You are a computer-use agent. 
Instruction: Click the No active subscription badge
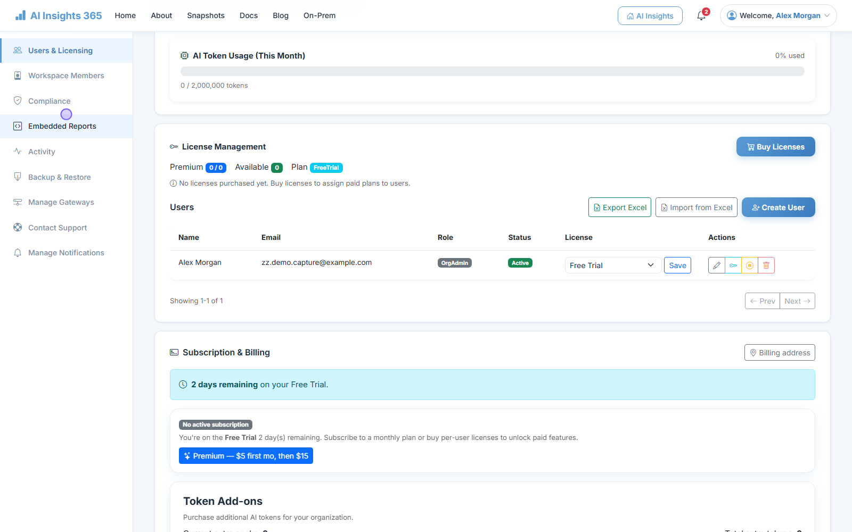pyautogui.click(x=216, y=425)
